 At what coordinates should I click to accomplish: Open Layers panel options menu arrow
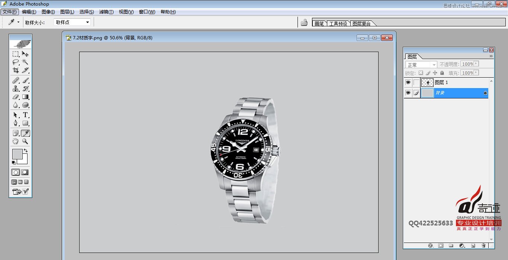pos(491,56)
